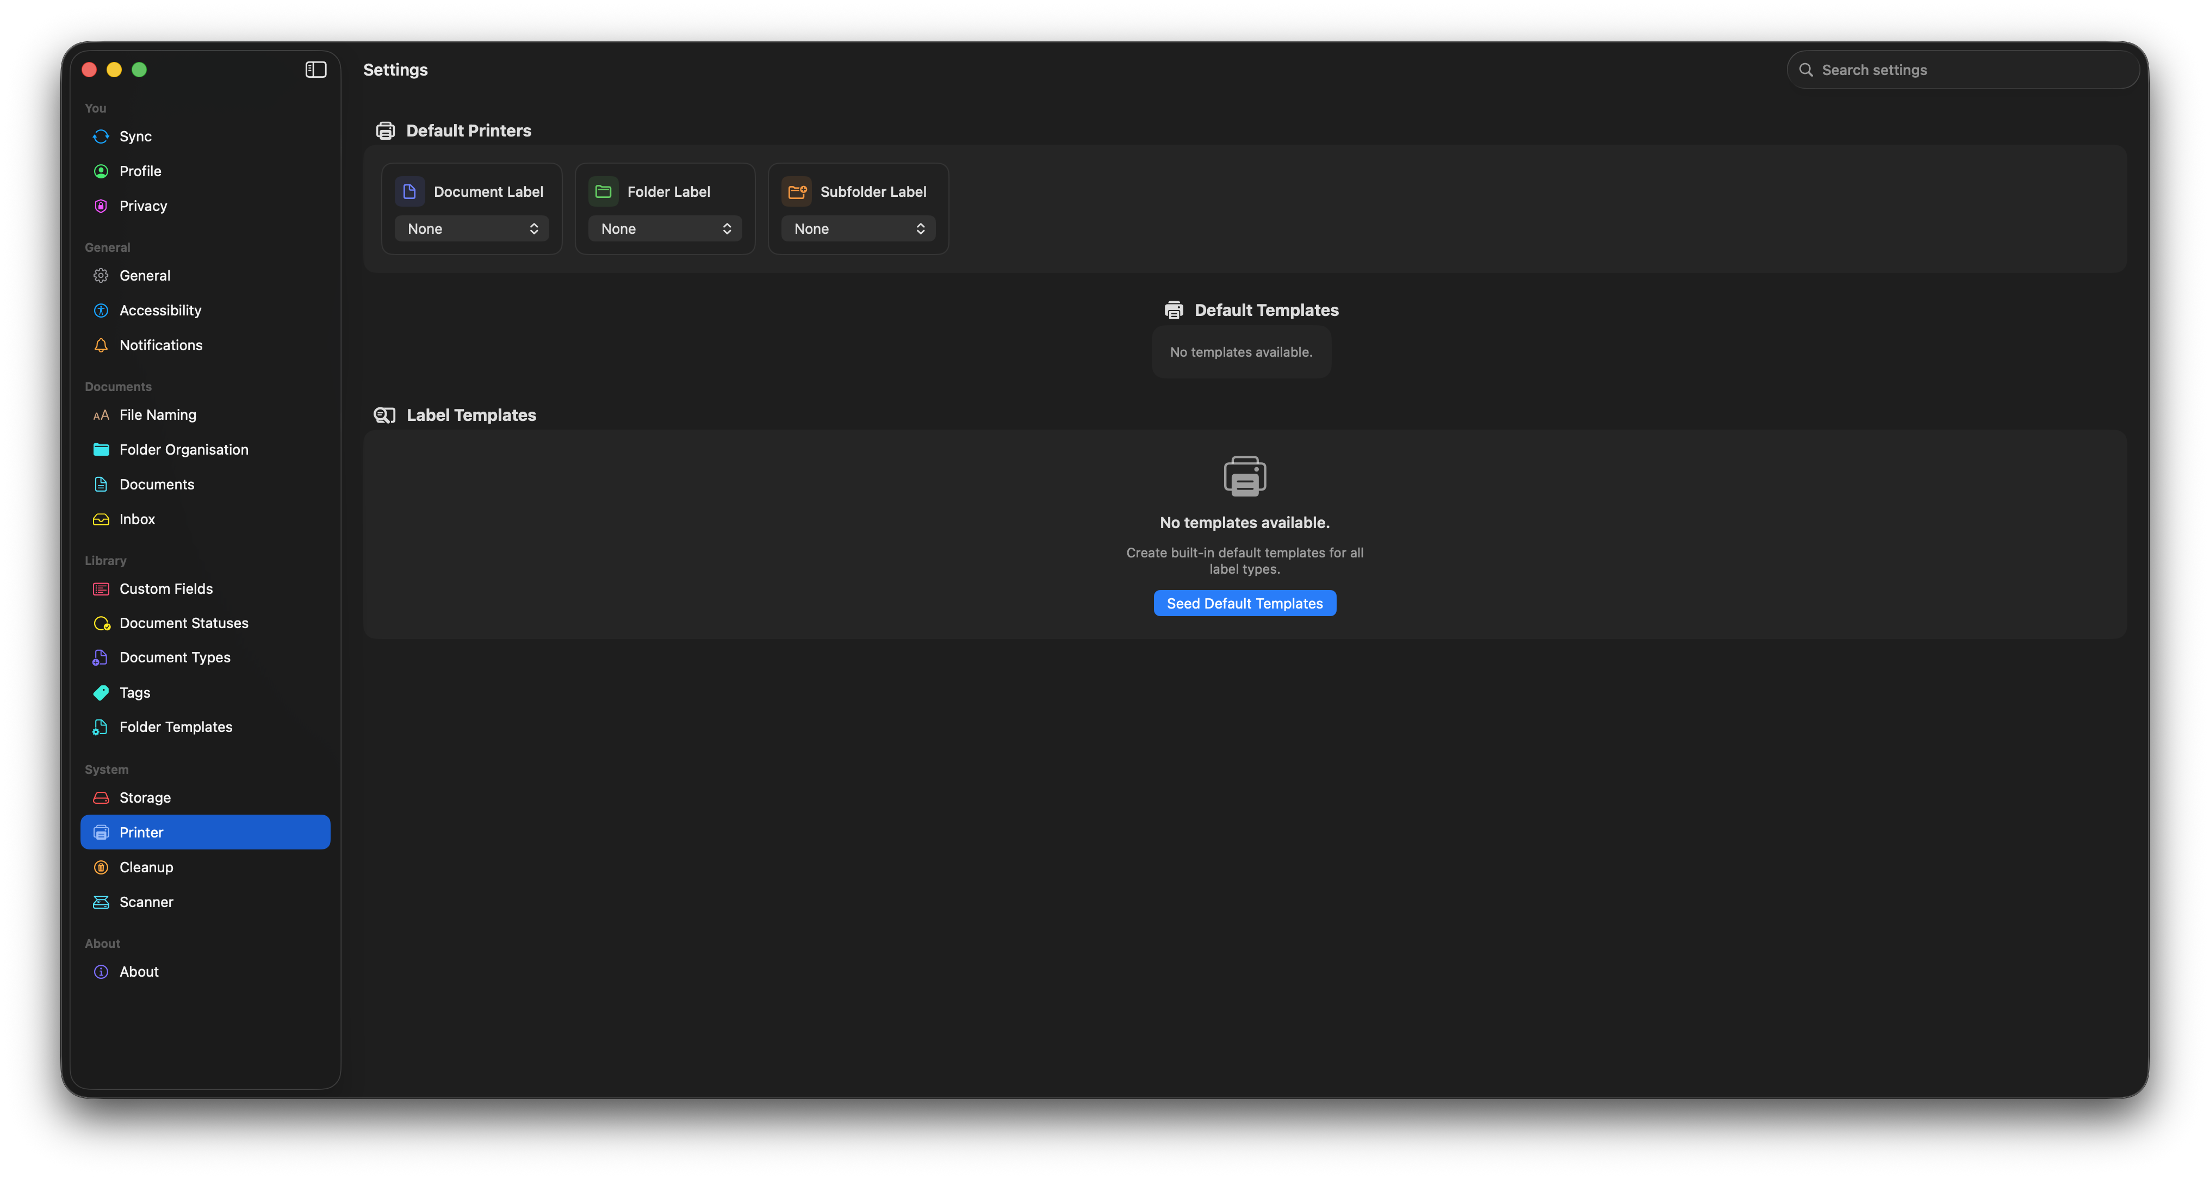Toggle the sidebar visibility button
The image size is (2210, 1179).
click(x=315, y=70)
